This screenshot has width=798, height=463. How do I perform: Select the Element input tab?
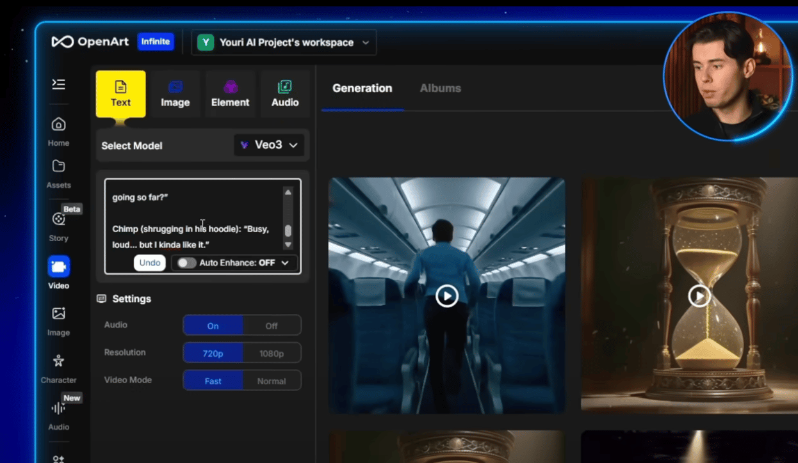click(x=230, y=94)
